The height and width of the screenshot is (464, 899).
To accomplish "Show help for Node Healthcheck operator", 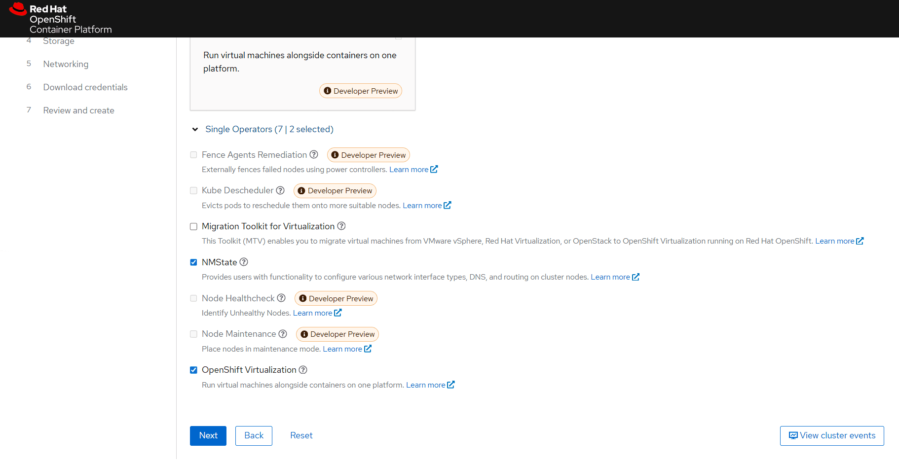I will tap(281, 298).
